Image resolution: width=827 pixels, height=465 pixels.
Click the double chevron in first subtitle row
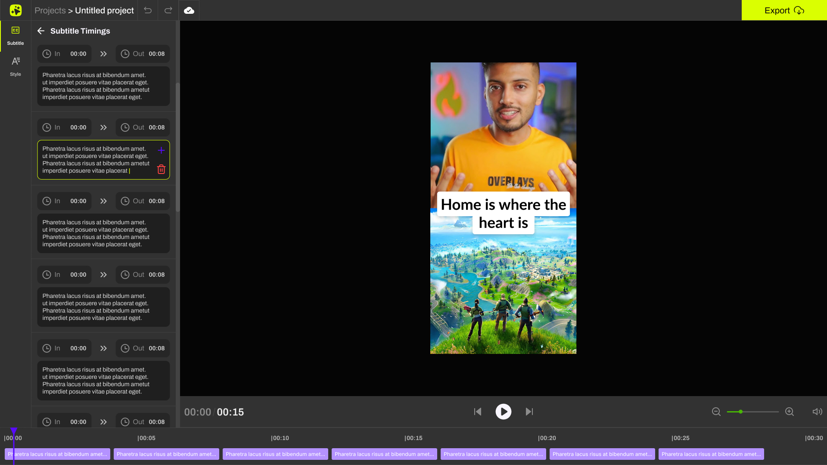coord(103,54)
